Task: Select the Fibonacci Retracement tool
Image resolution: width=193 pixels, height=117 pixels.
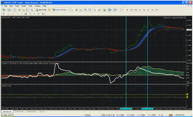Action: pyautogui.click(x=30, y=14)
